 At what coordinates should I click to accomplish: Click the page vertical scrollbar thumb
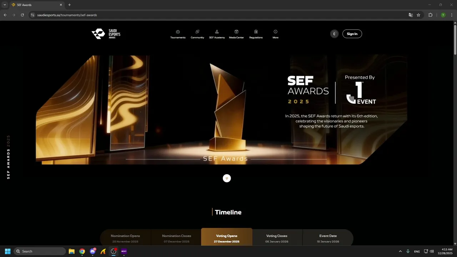455,39
